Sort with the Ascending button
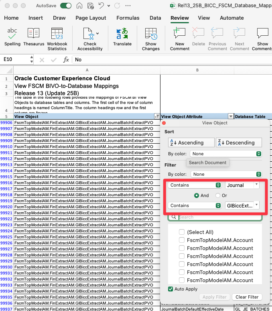 pos(191,142)
